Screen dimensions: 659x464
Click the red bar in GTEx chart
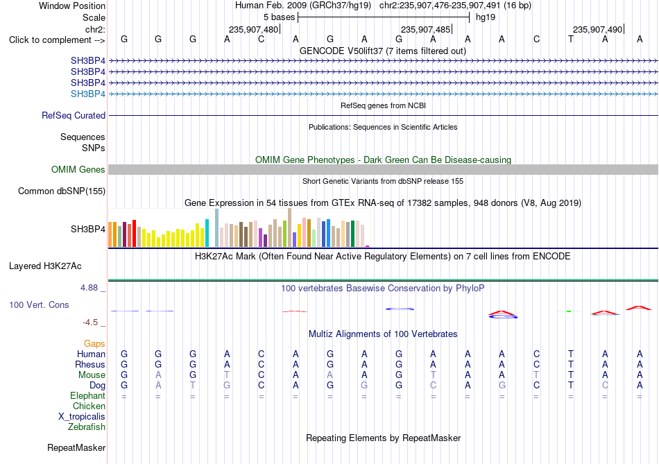tap(134, 233)
